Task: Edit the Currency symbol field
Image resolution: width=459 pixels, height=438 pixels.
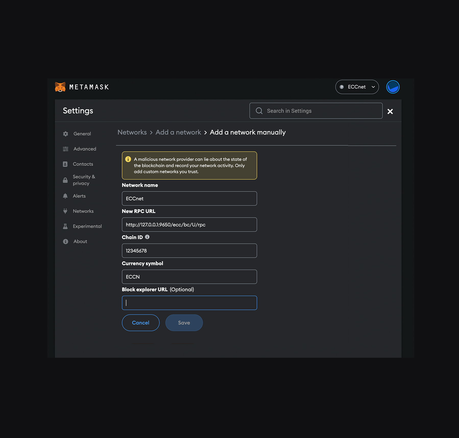Action: [x=189, y=277]
